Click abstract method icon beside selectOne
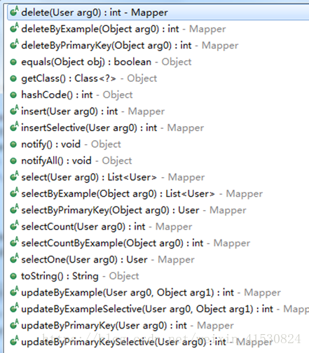This screenshot has width=309, height=353. 14,258
